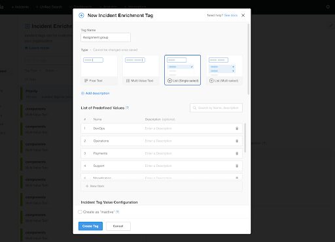335x242 pixels.
Task: Click the Operations value name
Action: pos(101,141)
